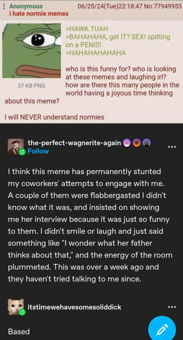Open the-perfect-wagnerite-again blog via username
This screenshot has width=183, height=340.
click(74, 143)
